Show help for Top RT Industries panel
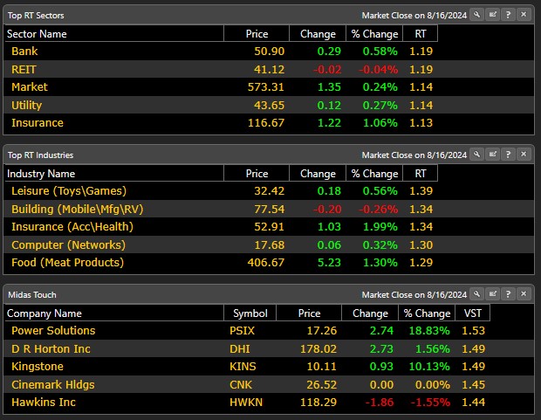Viewport: 541px width, 420px height. point(508,155)
